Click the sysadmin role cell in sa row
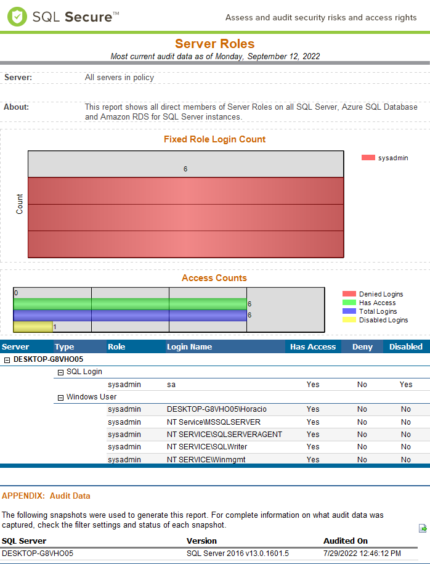This screenshot has height=564, width=430. point(124,385)
